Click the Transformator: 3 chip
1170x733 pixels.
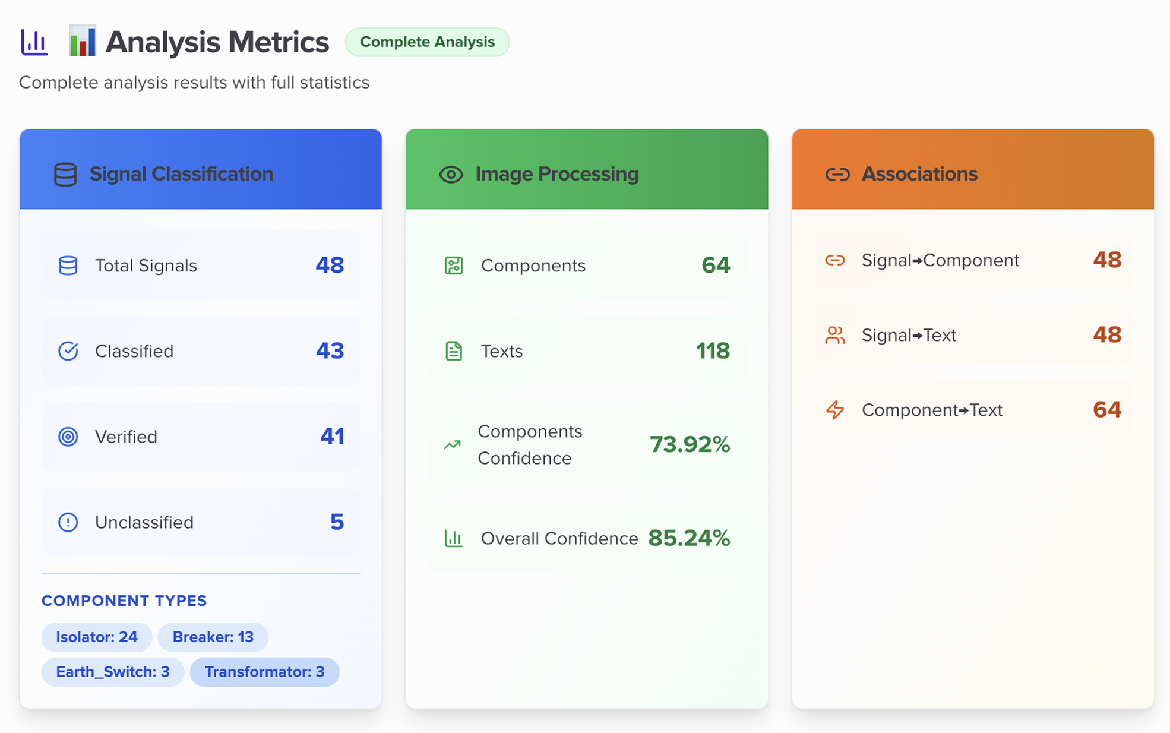264,672
